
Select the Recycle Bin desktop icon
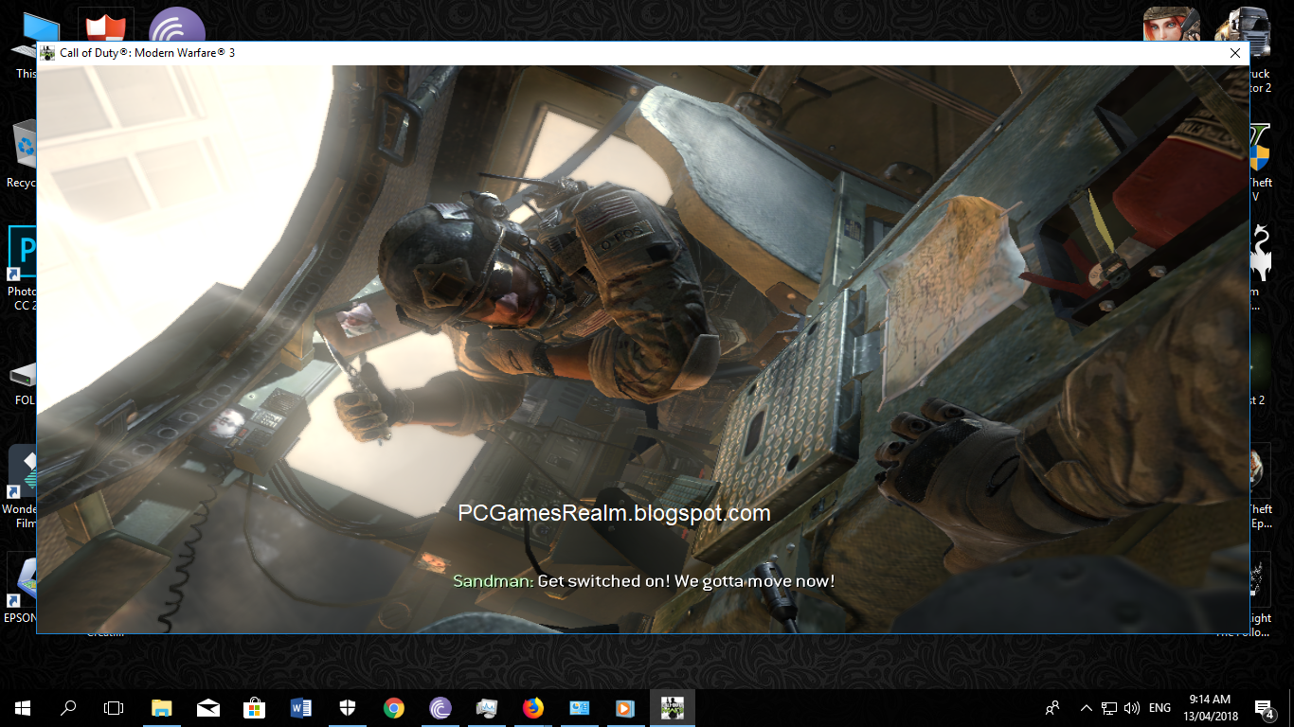(21, 154)
